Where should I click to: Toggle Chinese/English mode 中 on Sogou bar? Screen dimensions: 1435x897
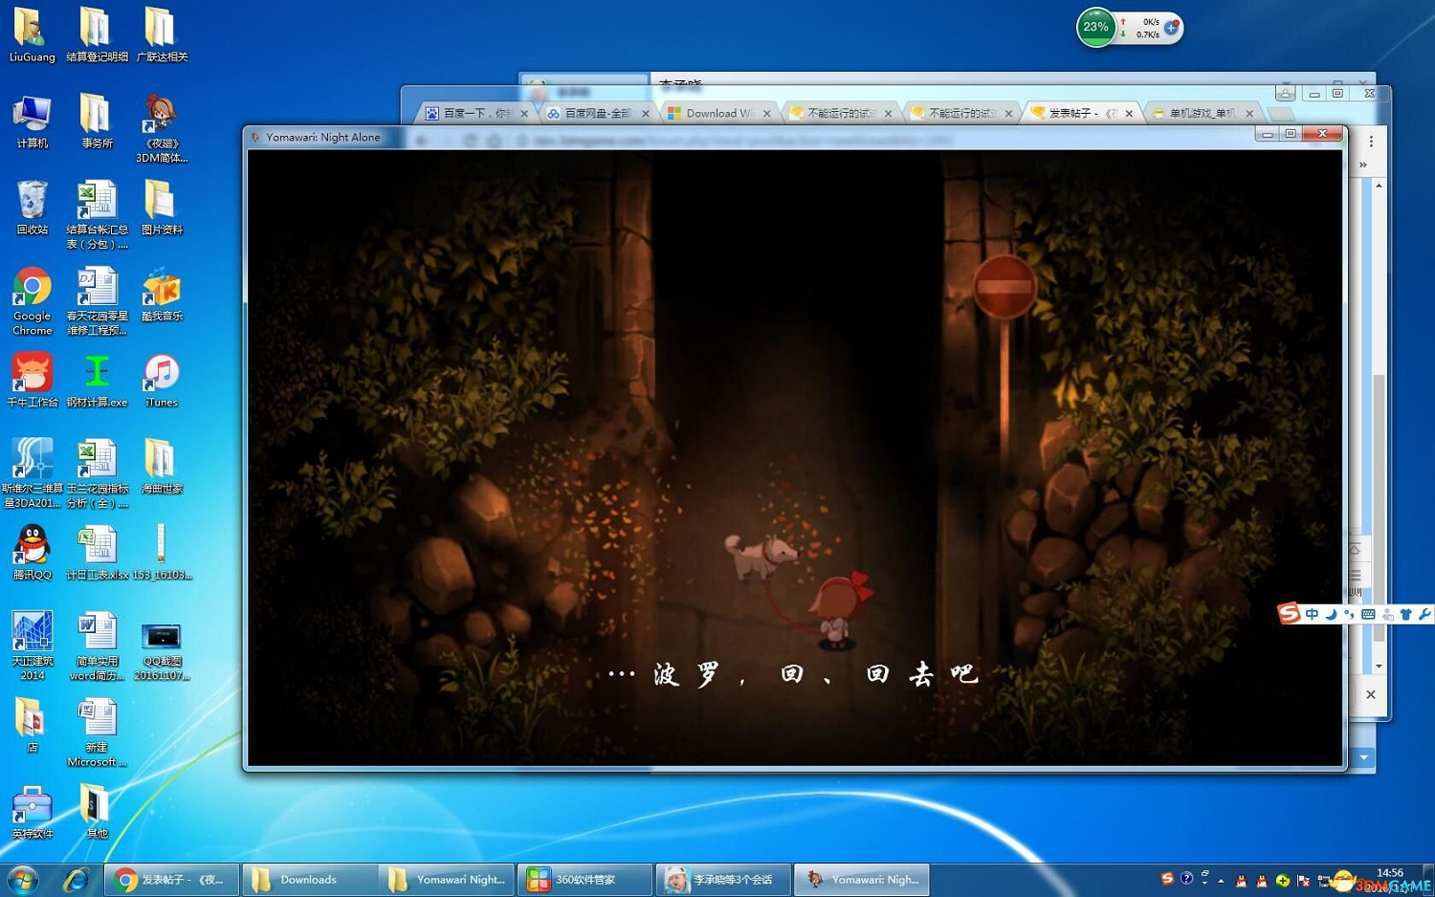[1312, 614]
